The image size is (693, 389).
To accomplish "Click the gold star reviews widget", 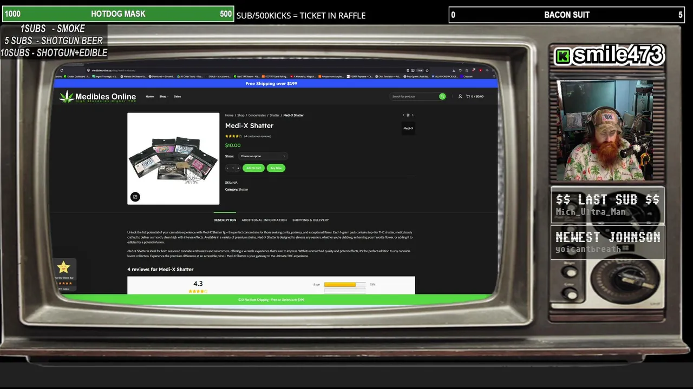I will (x=64, y=275).
